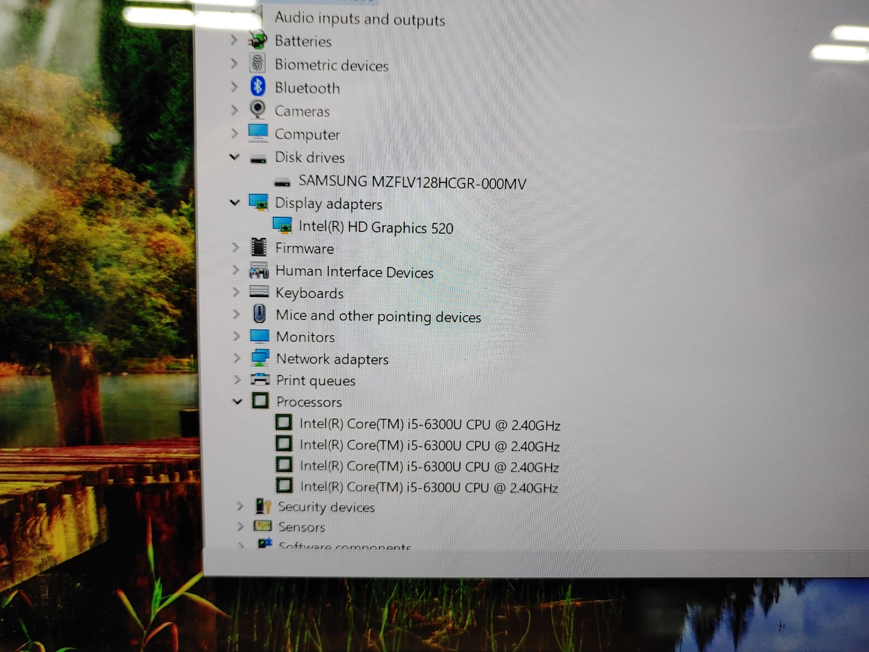Select the Security devices label
The width and height of the screenshot is (869, 652).
pos(326,507)
